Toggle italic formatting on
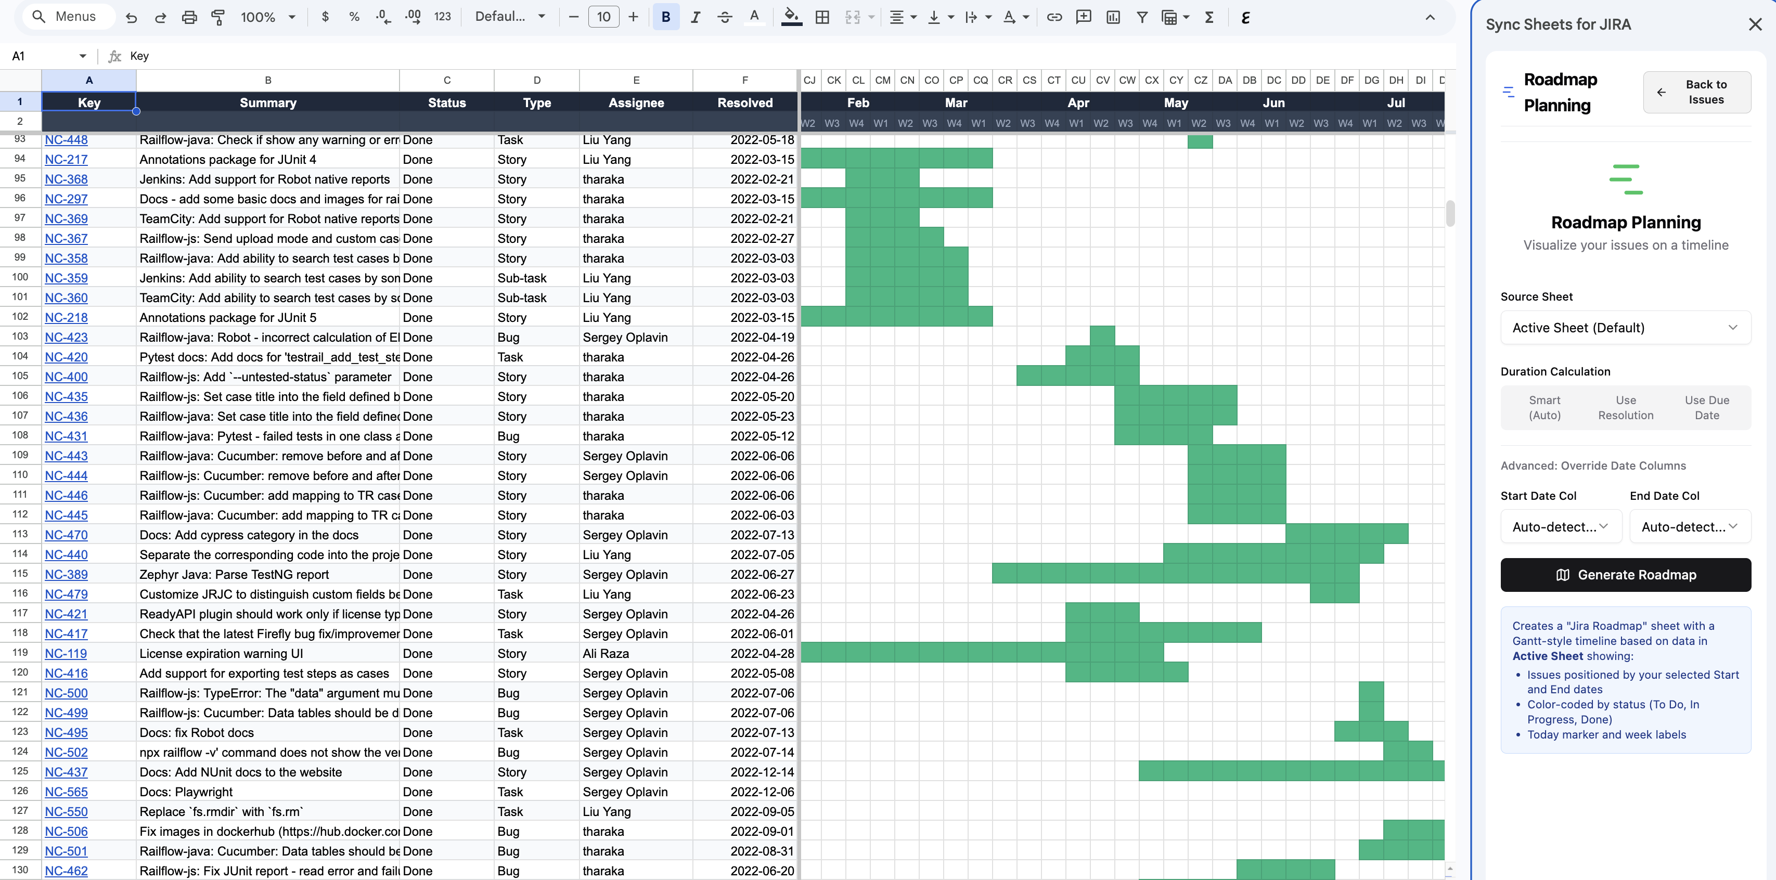The width and height of the screenshot is (1776, 880). 695,17
